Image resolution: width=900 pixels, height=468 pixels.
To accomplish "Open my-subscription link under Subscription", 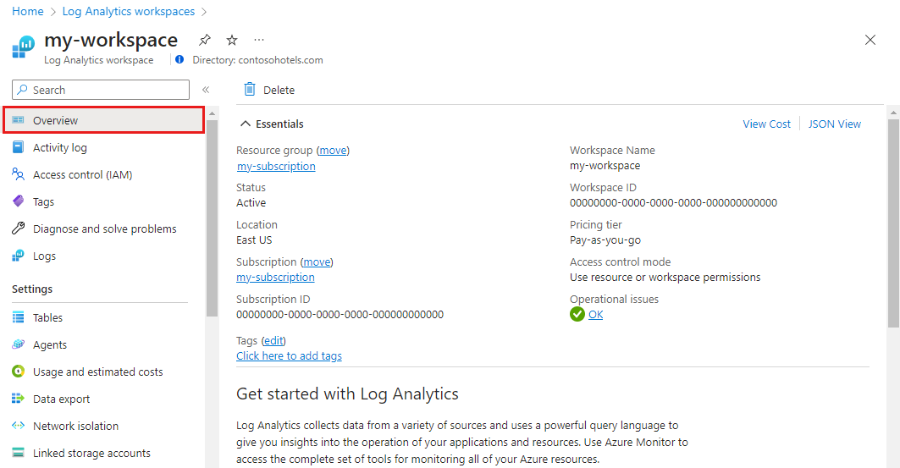I will [275, 277].
